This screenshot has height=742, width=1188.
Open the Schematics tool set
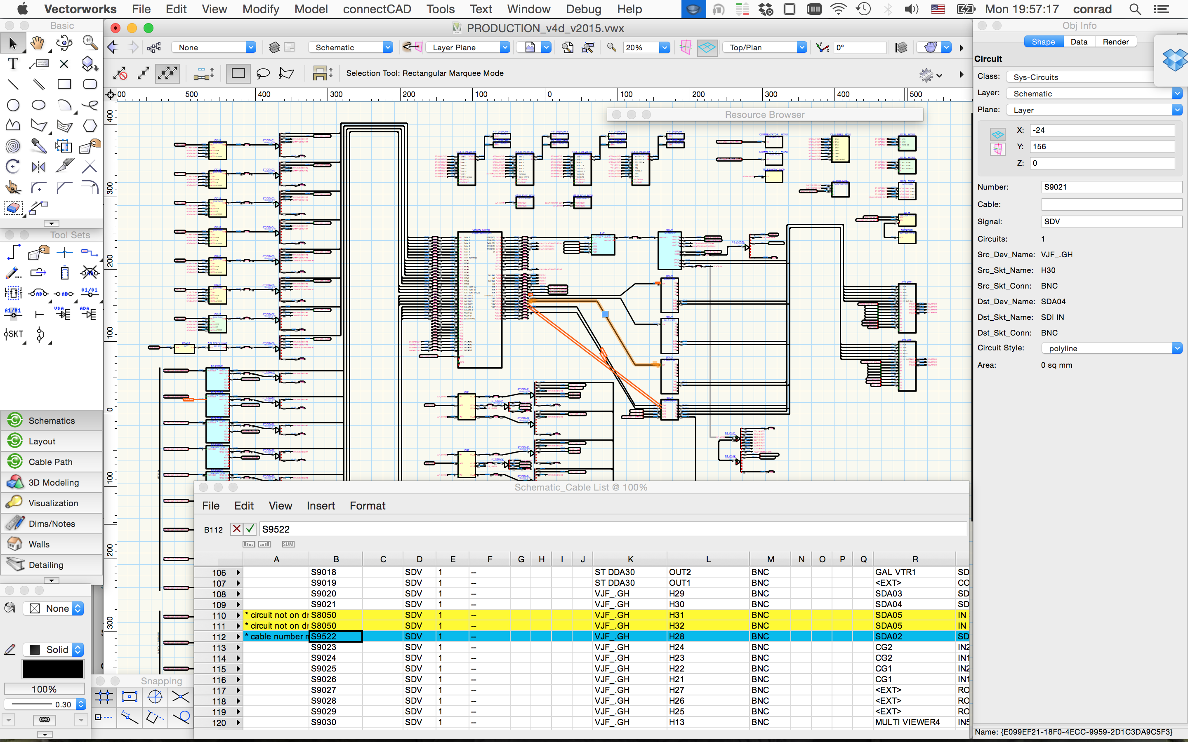pyautogui.click(x=51, y=420)
